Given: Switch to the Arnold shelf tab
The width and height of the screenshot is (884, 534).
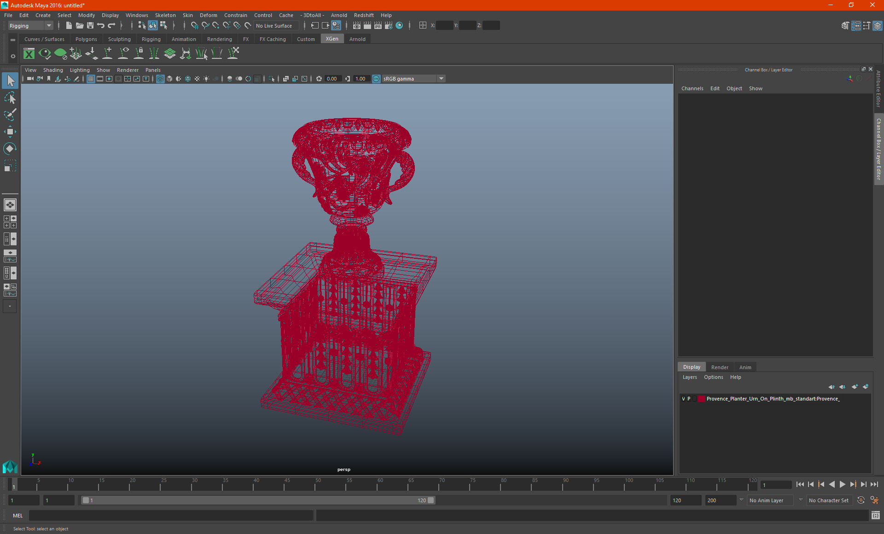Looking at the screenshot, I should click(x=357, y=39).
